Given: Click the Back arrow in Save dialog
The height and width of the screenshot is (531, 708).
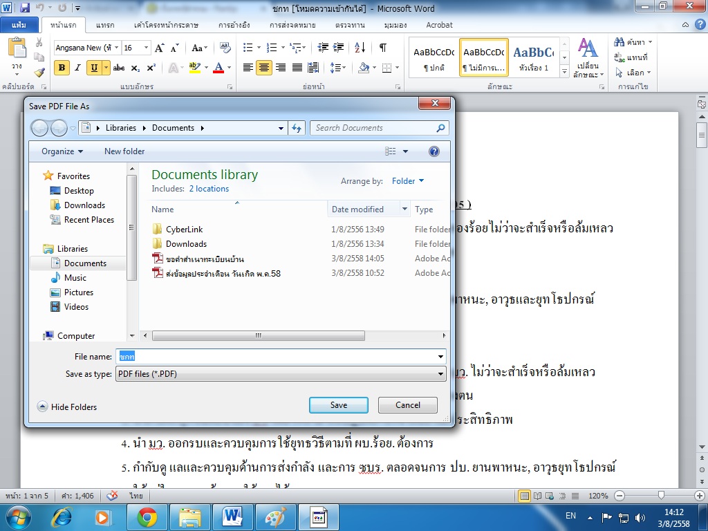Looking at the screenshot, I should (x=39, y=128).
